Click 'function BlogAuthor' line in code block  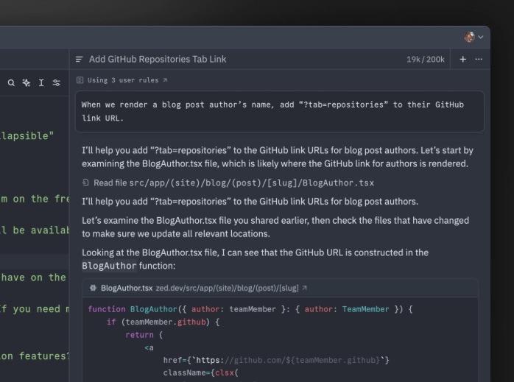click(x=250, y=309)
